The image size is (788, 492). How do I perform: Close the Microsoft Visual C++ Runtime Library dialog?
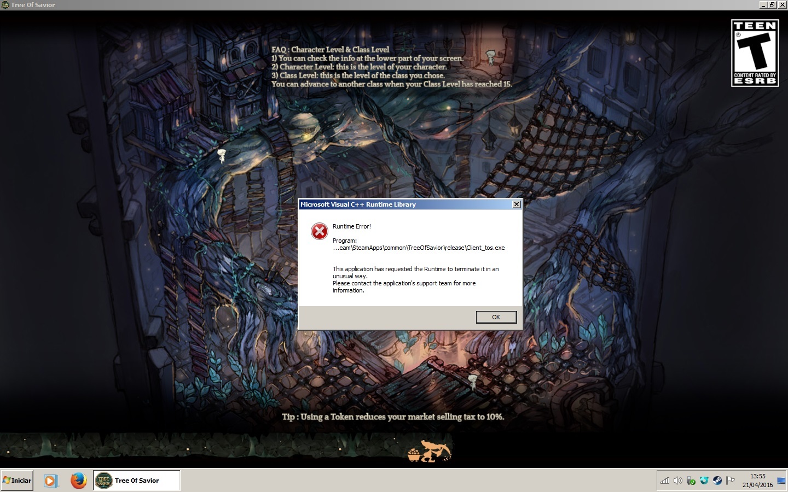pyautogui.click(x=516, y=204)
